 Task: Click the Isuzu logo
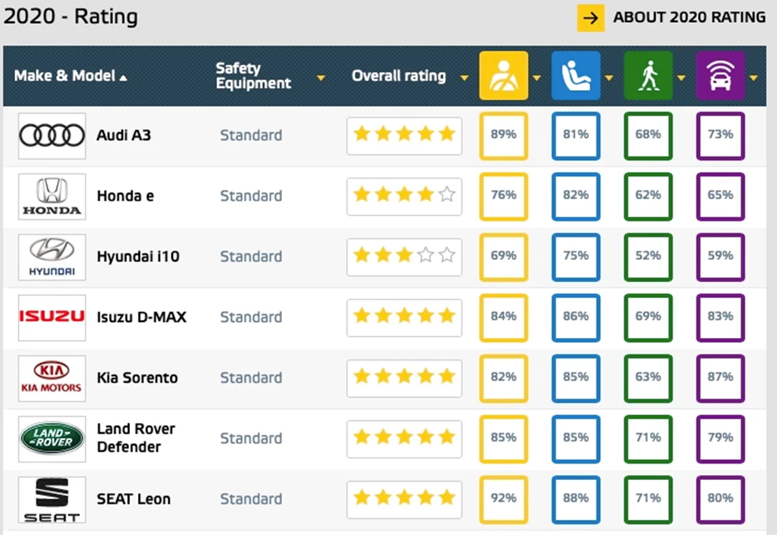(52, 317)
